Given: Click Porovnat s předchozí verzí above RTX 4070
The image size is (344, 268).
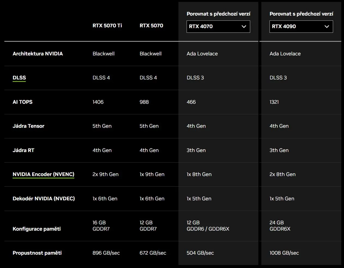Looking at the screenshot, I should coord(219,14).
